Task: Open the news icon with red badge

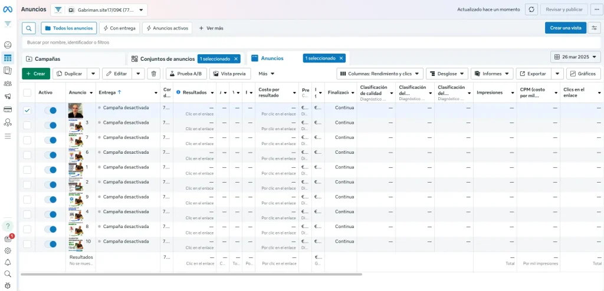Action: [x=8, y=239]
